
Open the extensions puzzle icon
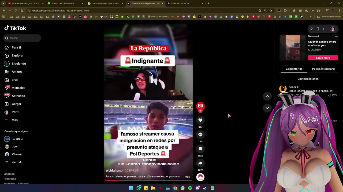(285, 10)
